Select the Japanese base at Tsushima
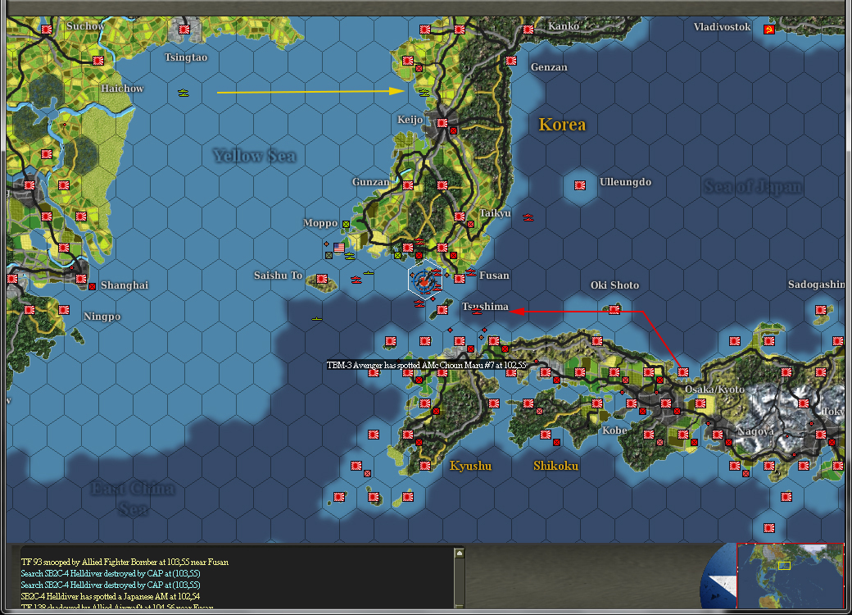The width and height of the screenshot is (852, 615). click(442, 310)
